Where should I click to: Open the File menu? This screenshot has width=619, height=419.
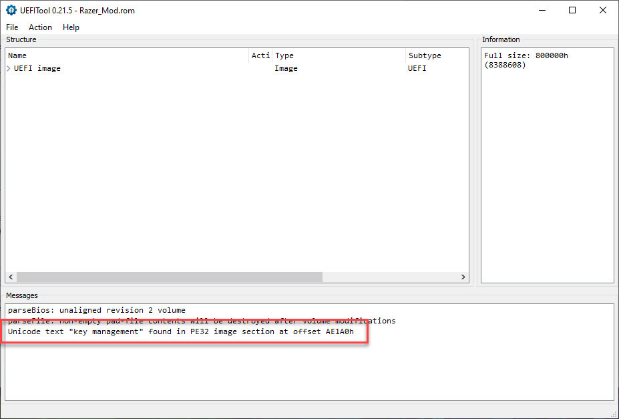click(12, 27)
